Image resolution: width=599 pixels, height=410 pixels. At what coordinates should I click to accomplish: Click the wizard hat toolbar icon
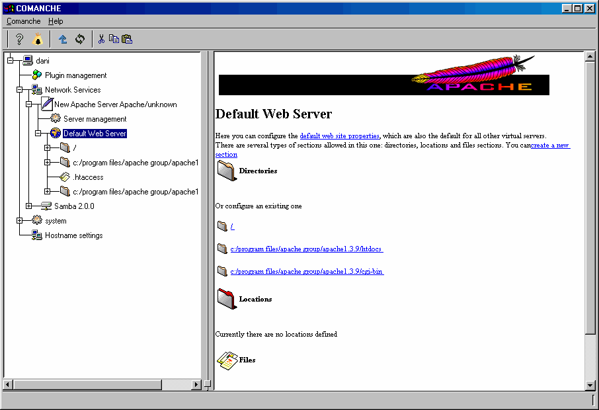tap(38, 39)
